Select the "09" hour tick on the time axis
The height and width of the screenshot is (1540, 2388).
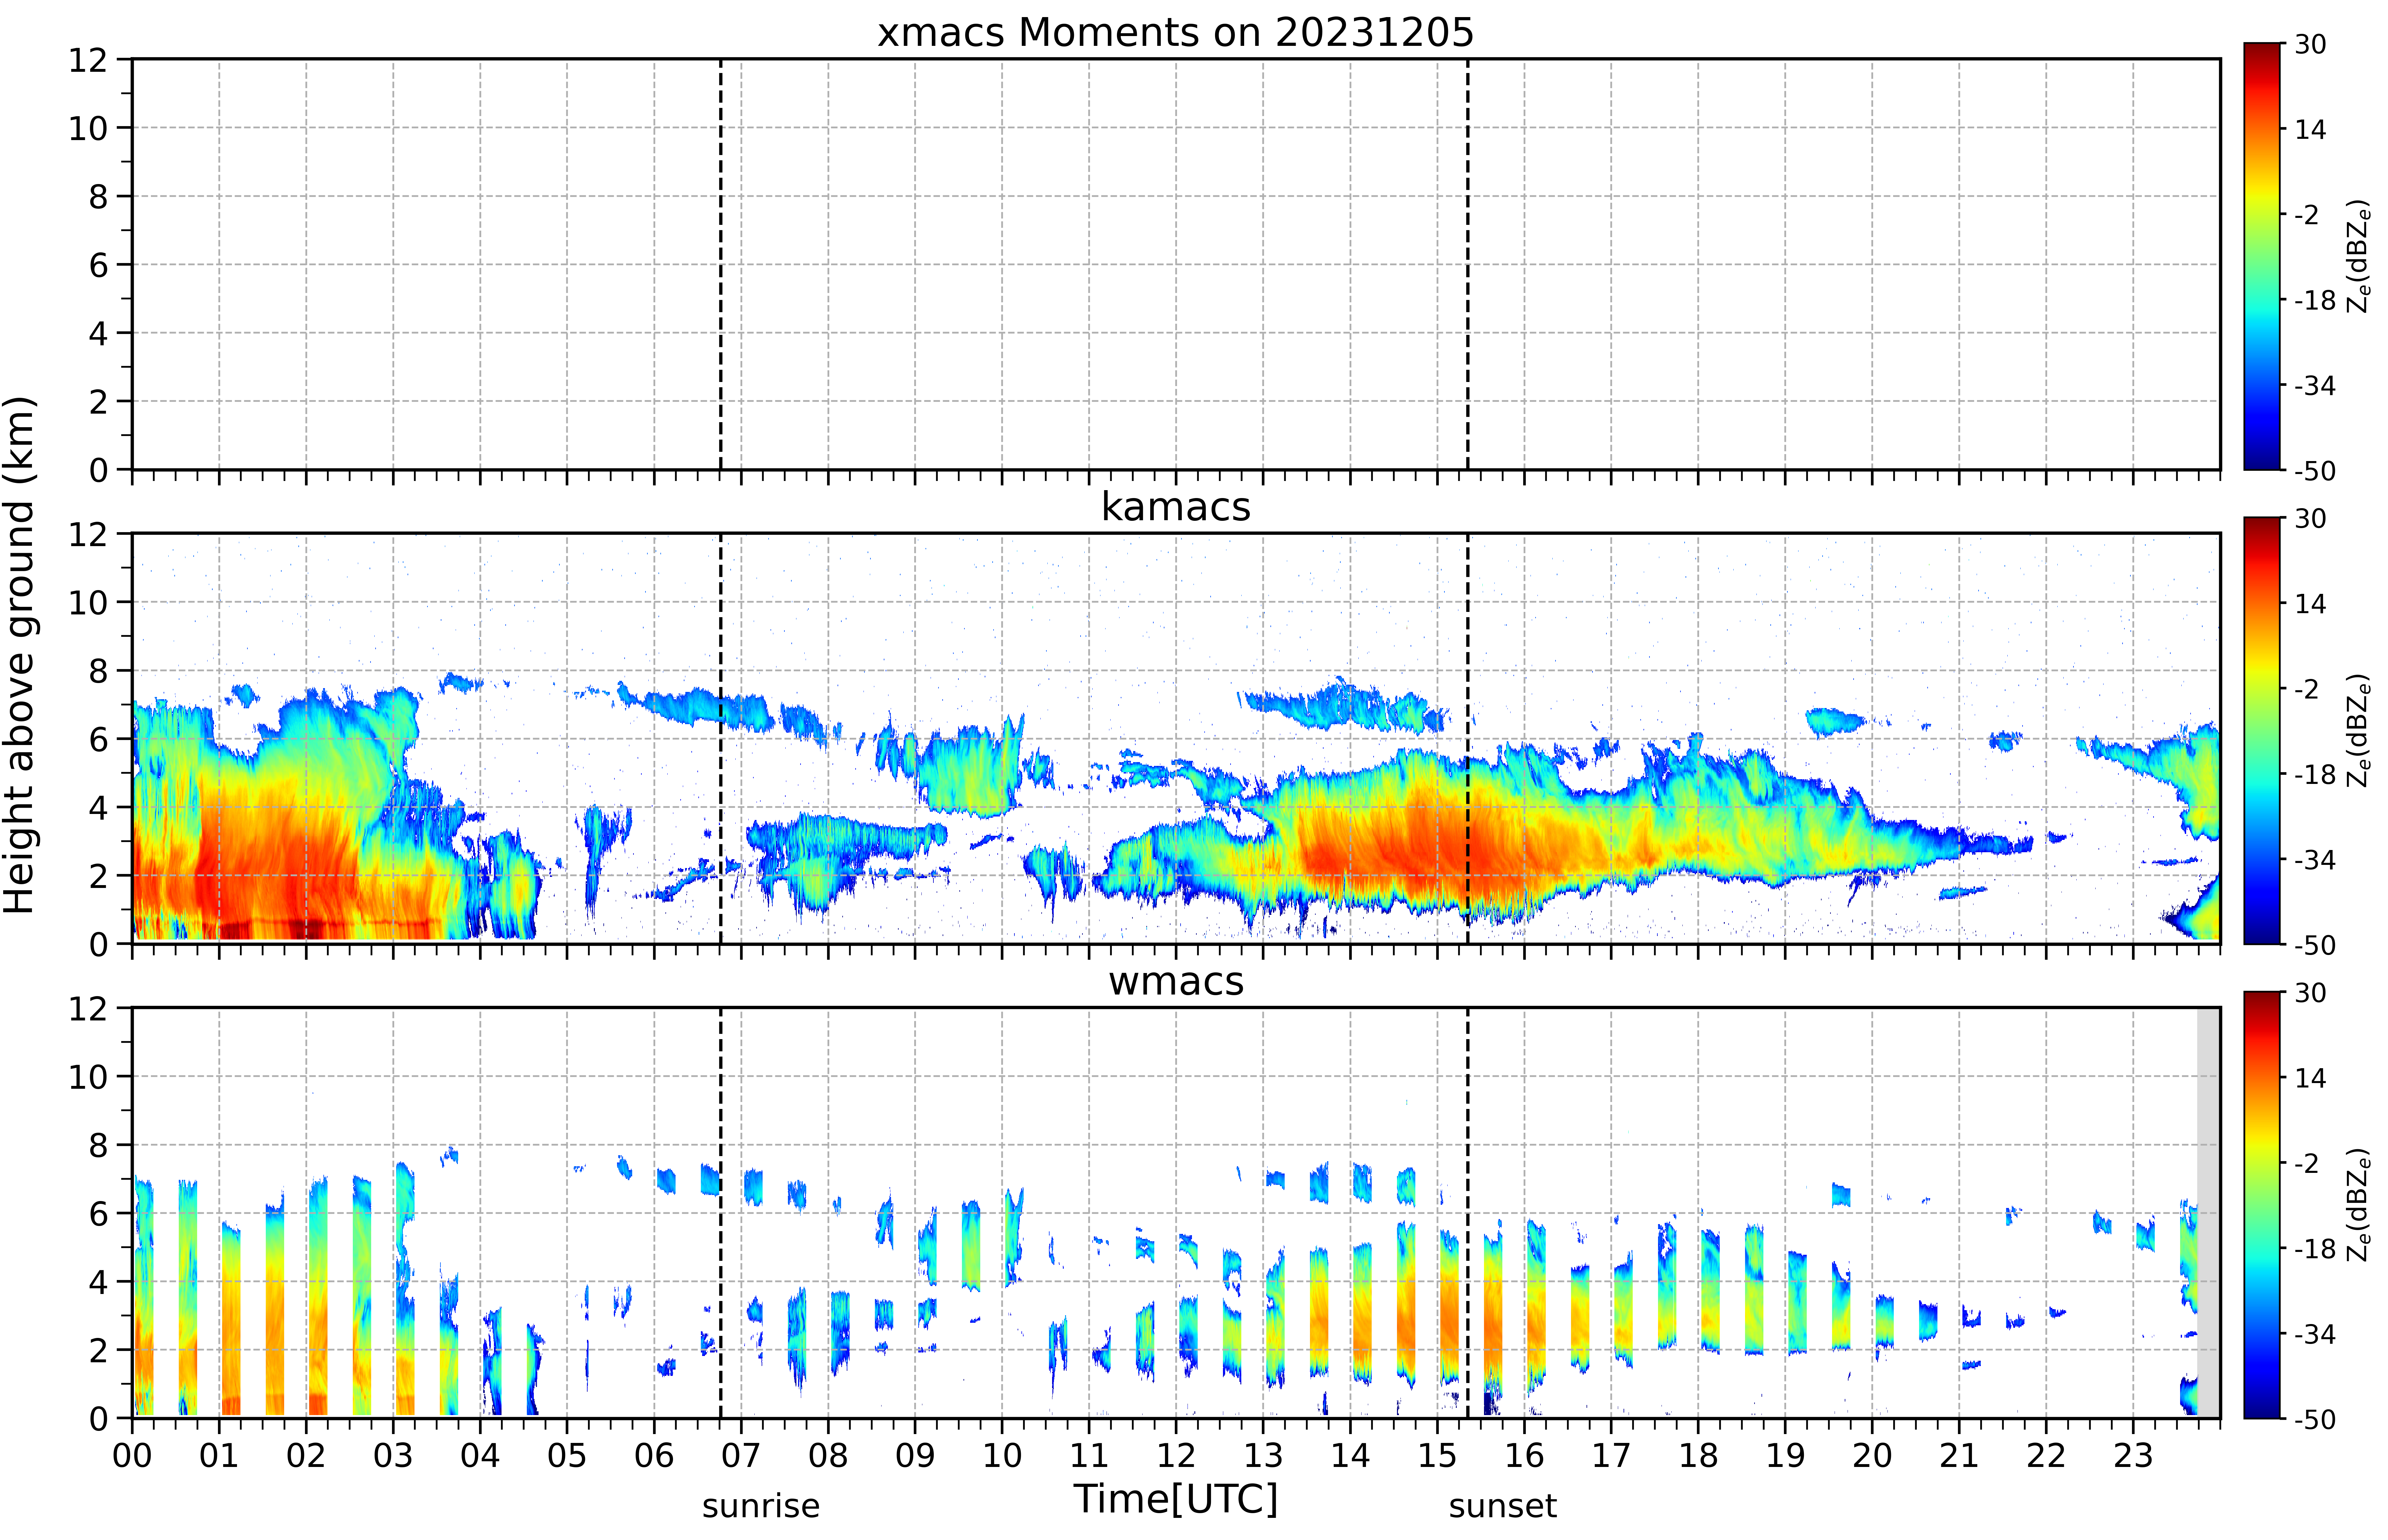click(915, 1456)
